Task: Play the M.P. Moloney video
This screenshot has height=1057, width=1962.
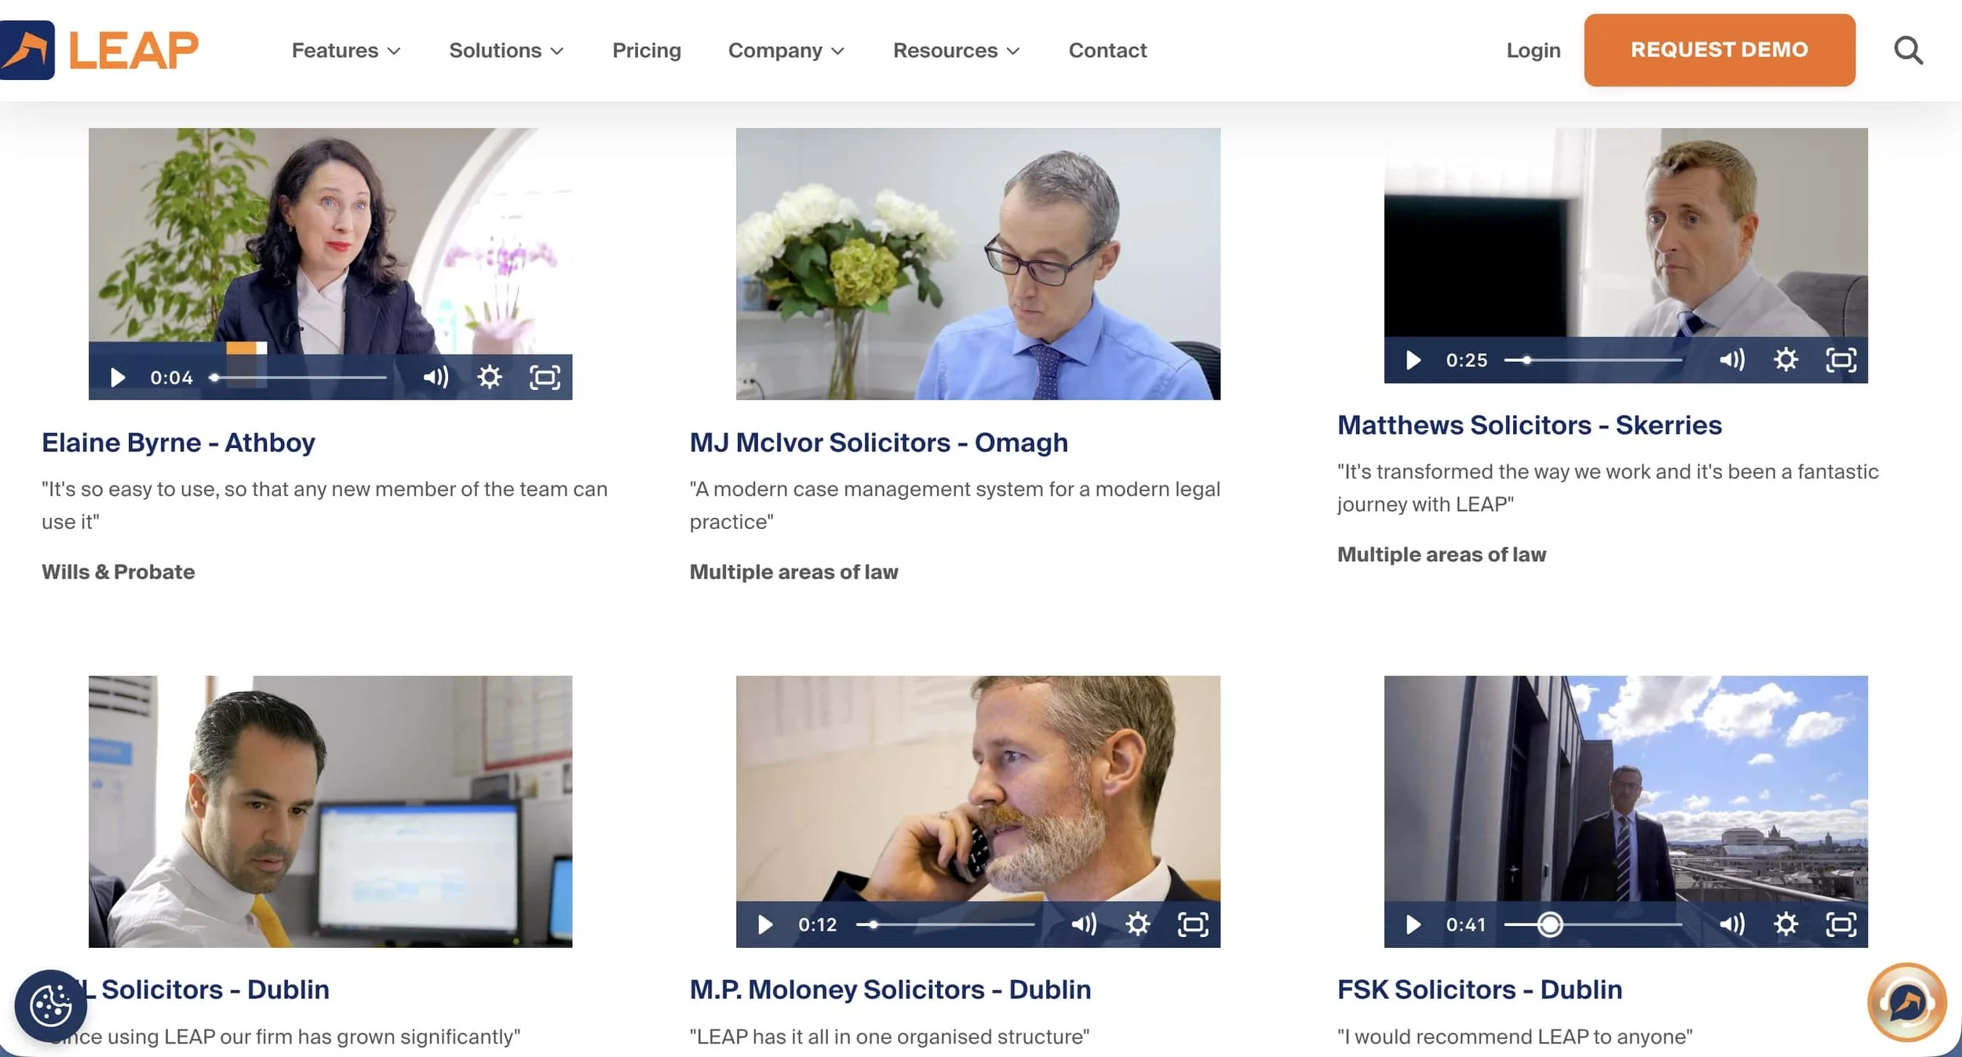Action: 765,924
